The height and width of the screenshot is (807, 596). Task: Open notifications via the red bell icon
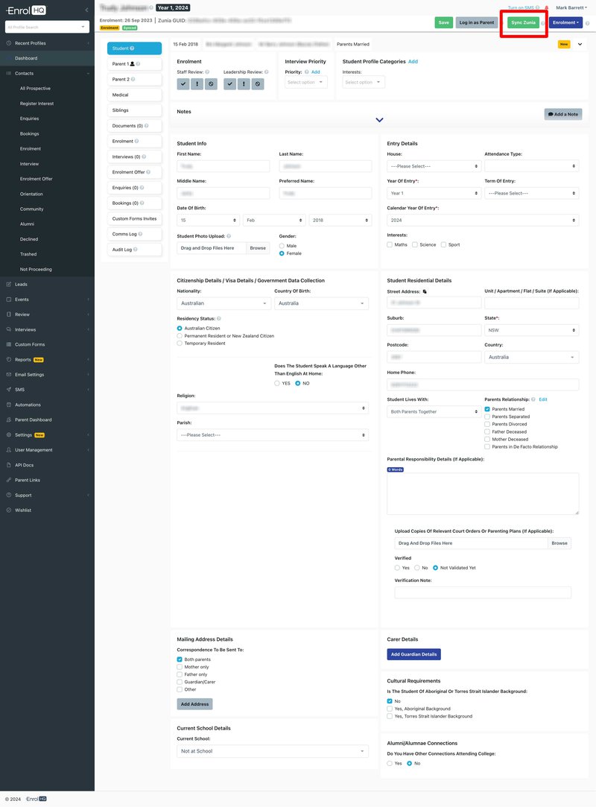545,6
